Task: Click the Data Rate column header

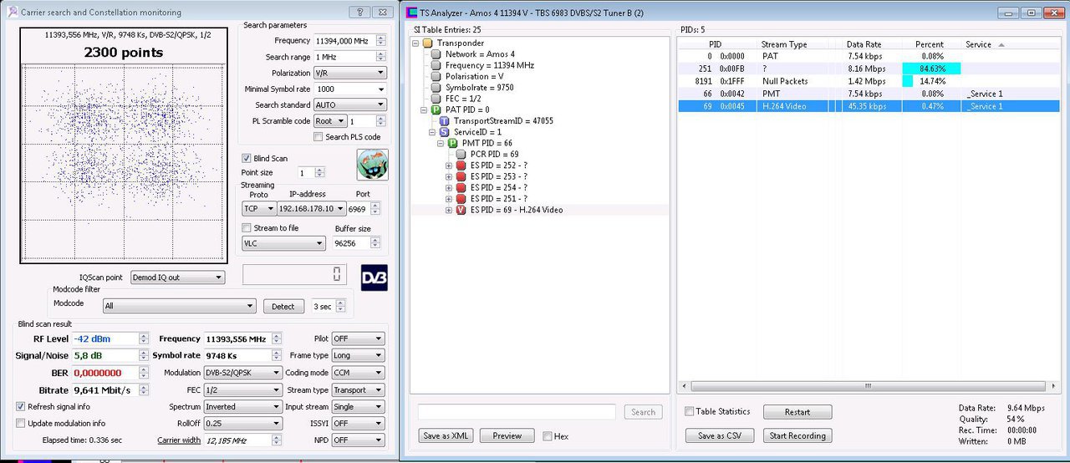Action: pyautogui.click(x=864, y=44)
